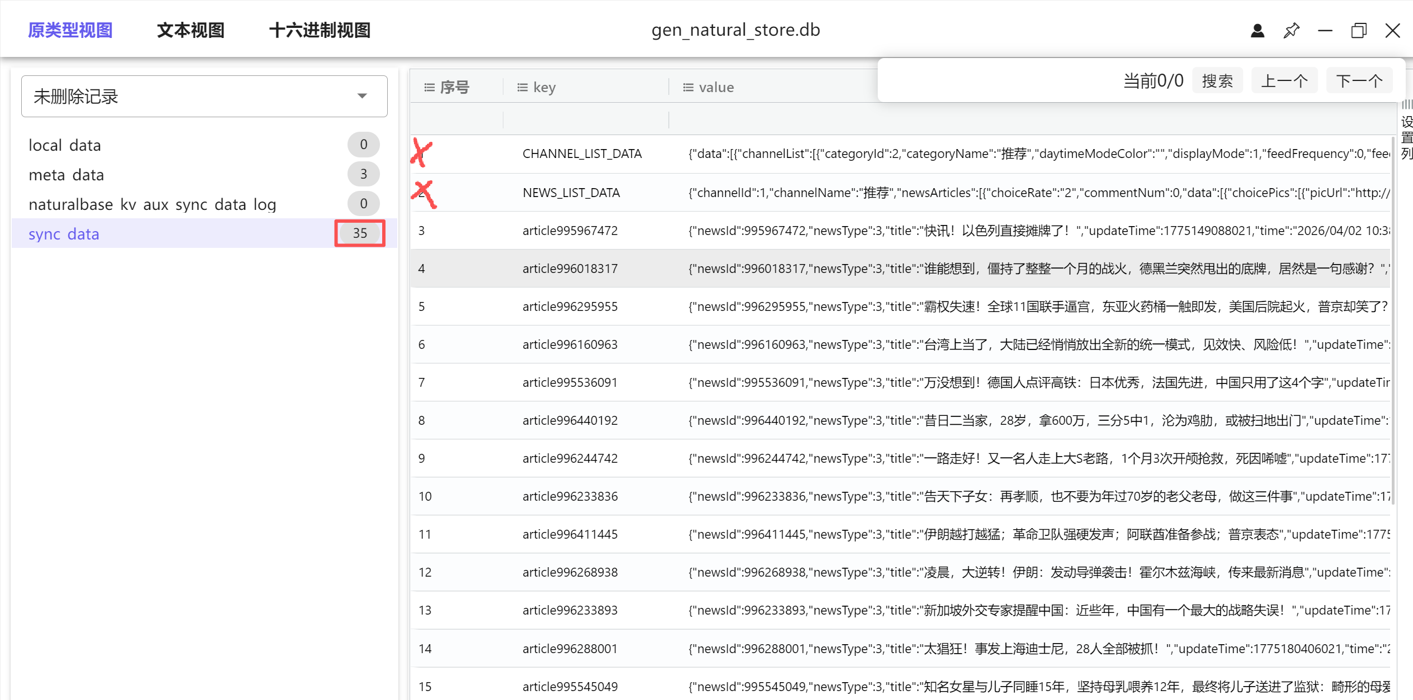Click 下一个 search result button

[1359, 81]
